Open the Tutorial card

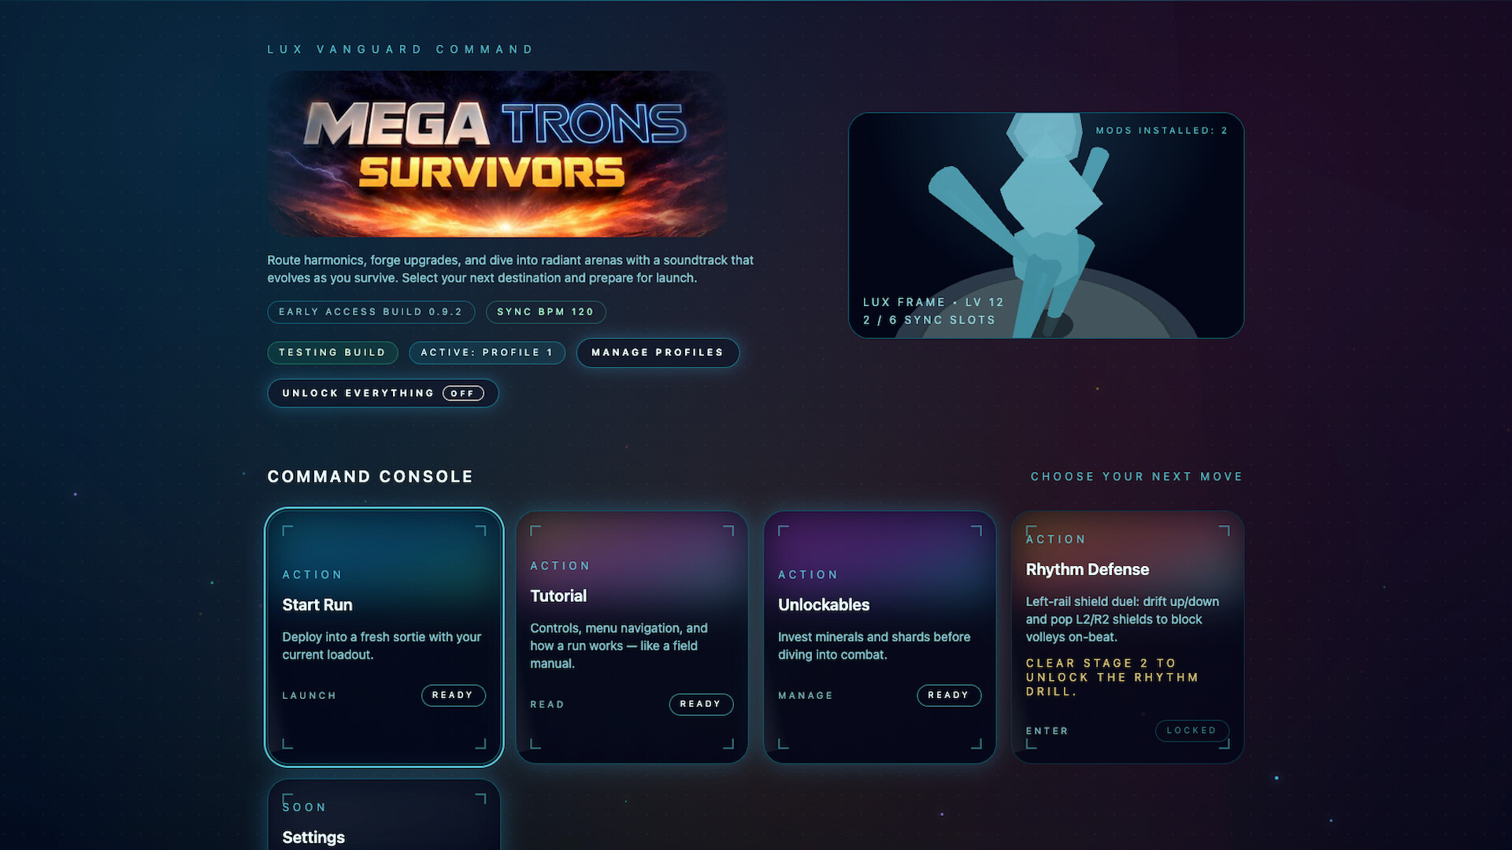coord(632,637)
